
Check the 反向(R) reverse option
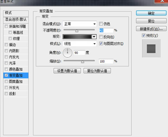pos(101,37)
